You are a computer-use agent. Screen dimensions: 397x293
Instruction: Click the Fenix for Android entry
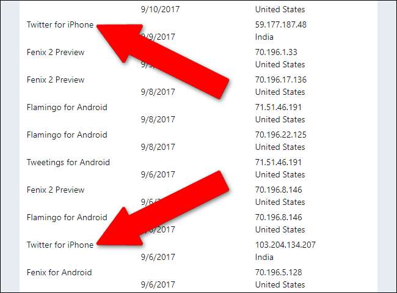59,272
